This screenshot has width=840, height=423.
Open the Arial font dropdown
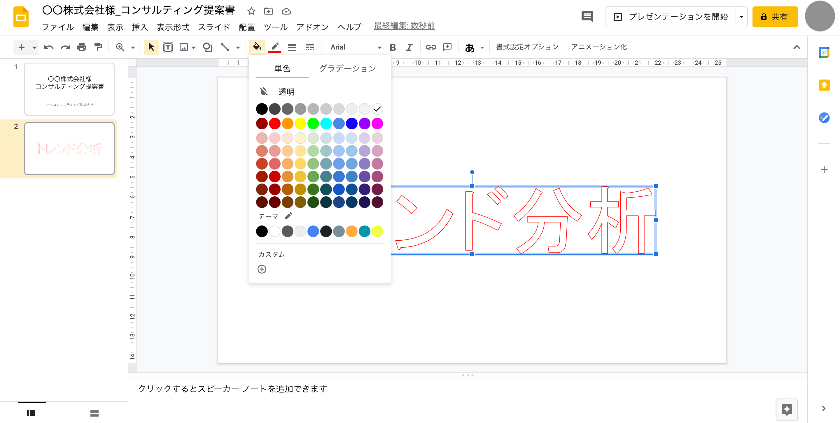pos(356,47)
